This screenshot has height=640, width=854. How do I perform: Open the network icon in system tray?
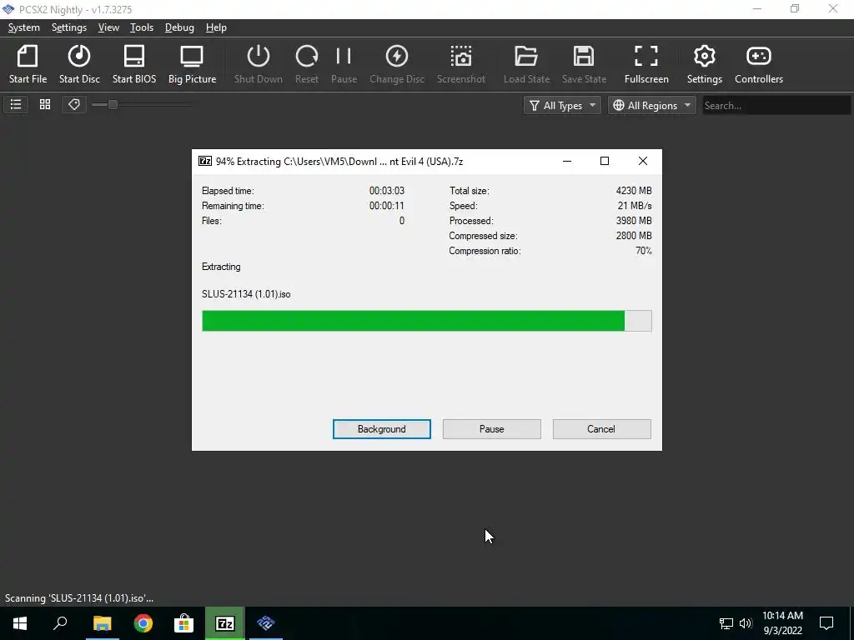tap(726, 623)
